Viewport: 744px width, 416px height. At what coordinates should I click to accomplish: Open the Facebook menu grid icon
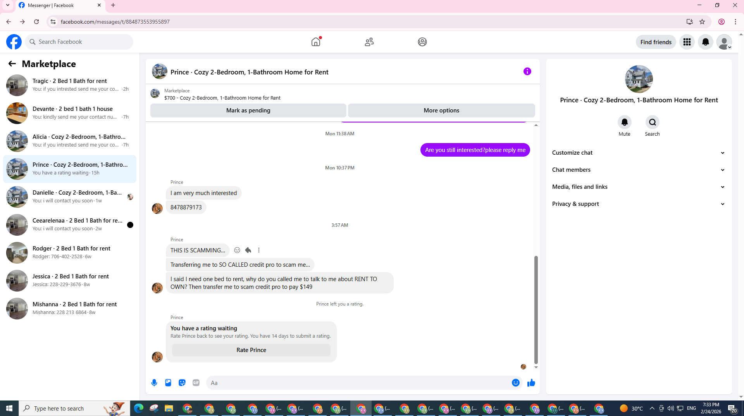point(687,42)
